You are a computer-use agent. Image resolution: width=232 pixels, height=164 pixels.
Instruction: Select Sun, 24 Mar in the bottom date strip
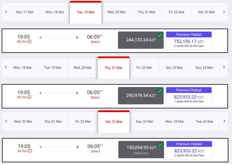[x=145, y=121]
